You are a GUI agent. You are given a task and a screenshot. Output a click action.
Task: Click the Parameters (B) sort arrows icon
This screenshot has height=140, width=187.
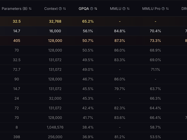coord(30,9)
